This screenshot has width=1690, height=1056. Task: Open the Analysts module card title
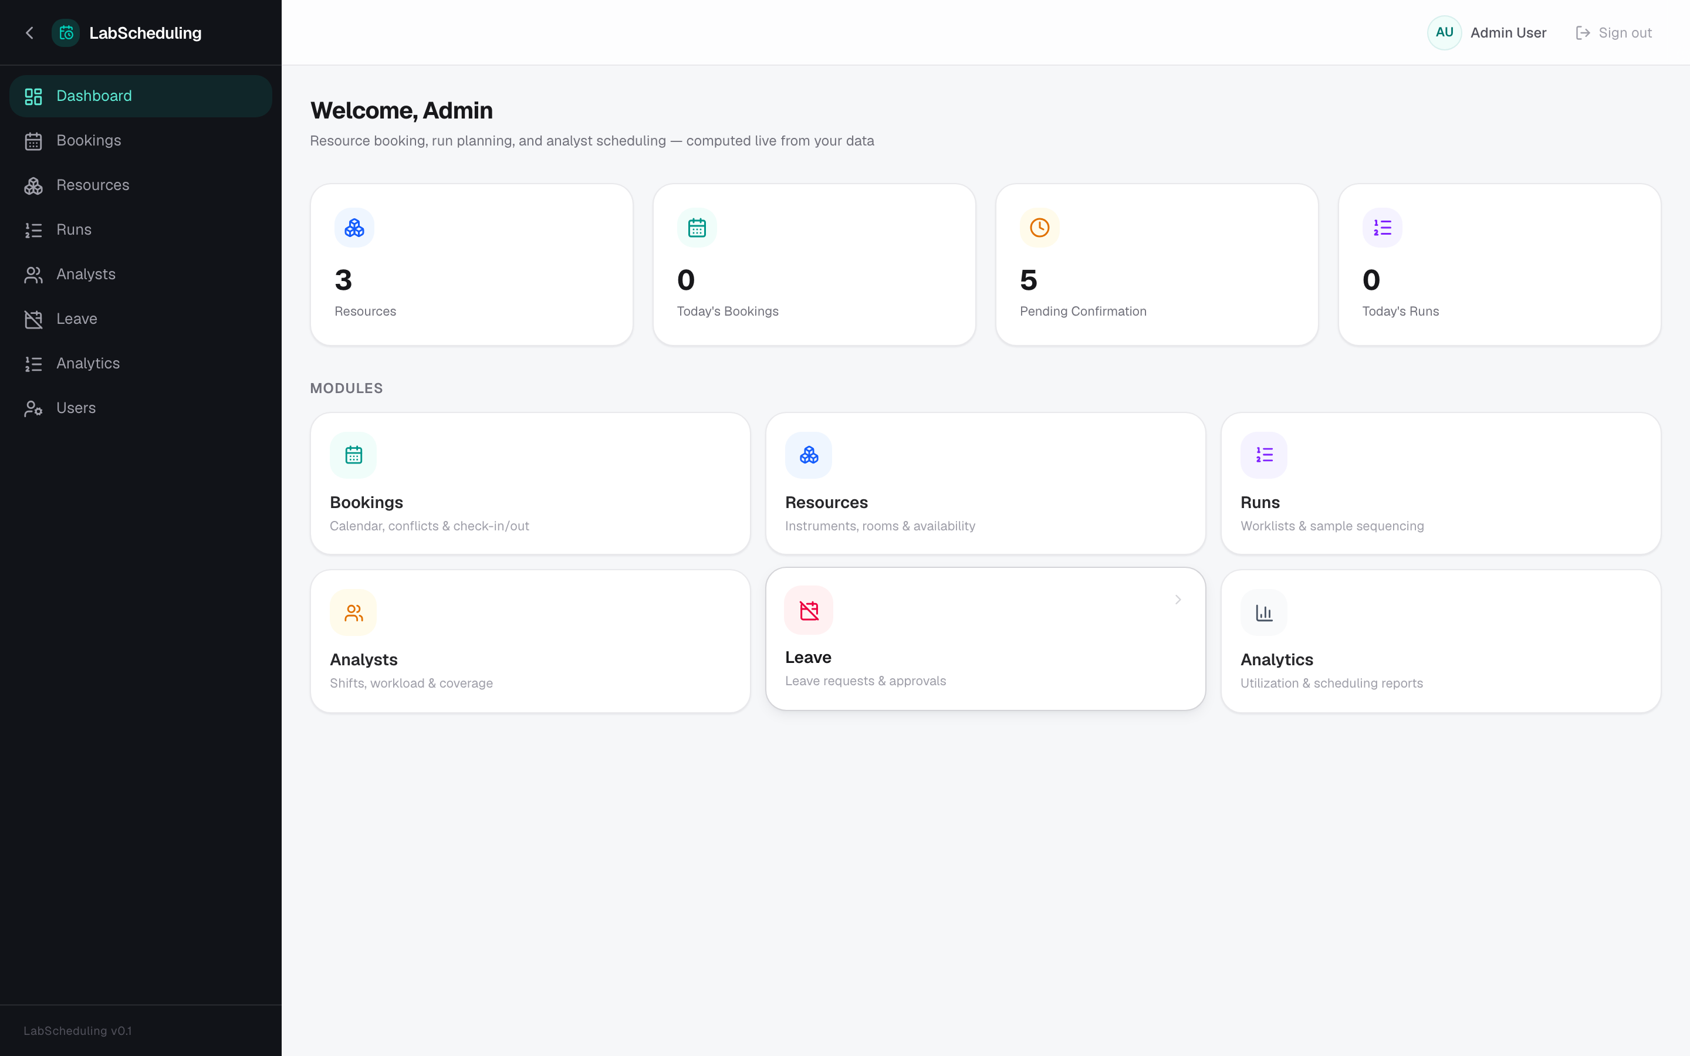363,660
